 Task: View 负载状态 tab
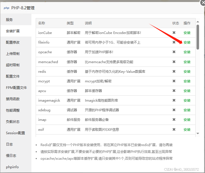pyautogui.click(x=16, y=122)
